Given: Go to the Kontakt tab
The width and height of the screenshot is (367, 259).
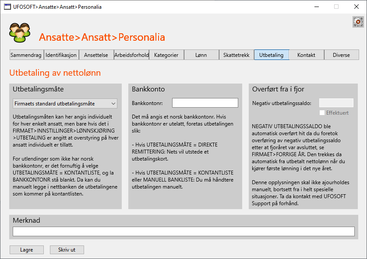Looking at the screenshot, I should pos(307,55).
